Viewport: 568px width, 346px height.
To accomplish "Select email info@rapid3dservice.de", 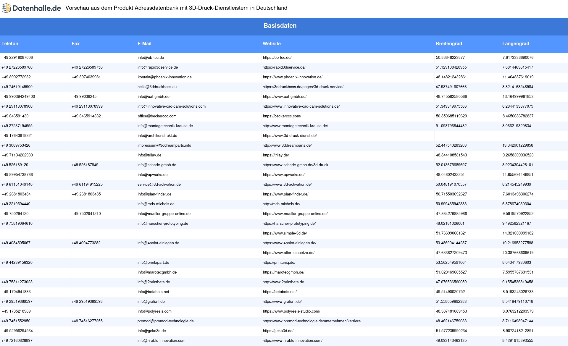I will click(158, 67).
